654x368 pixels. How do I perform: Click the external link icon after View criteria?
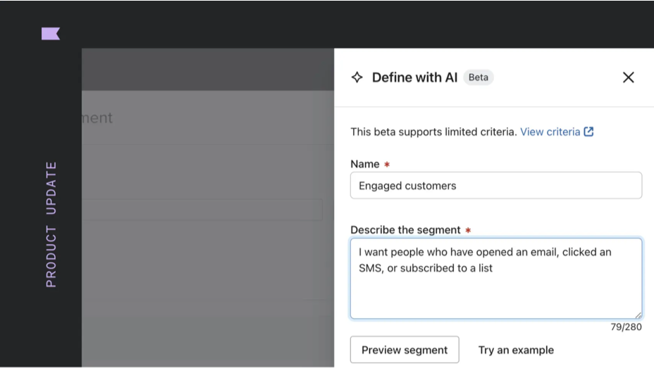(588, 132)
